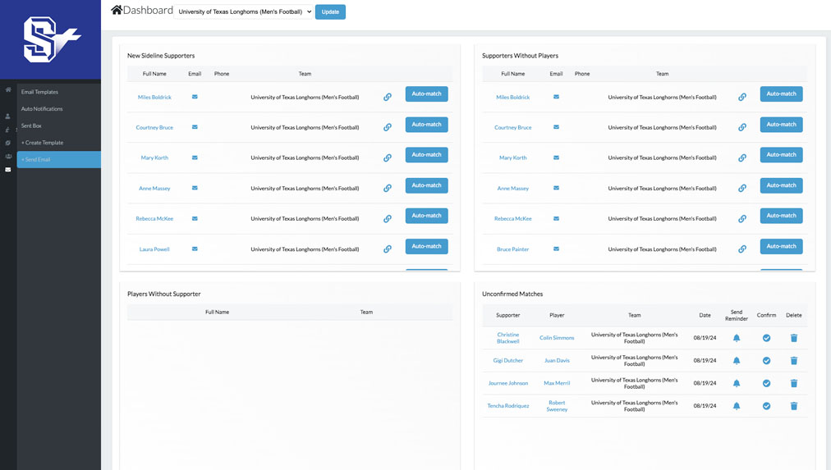This screenshot has height=470, width=831.
Task: Click email icon for Courtney Bruce in Supporters Without Players
Action: click(556, 127)
